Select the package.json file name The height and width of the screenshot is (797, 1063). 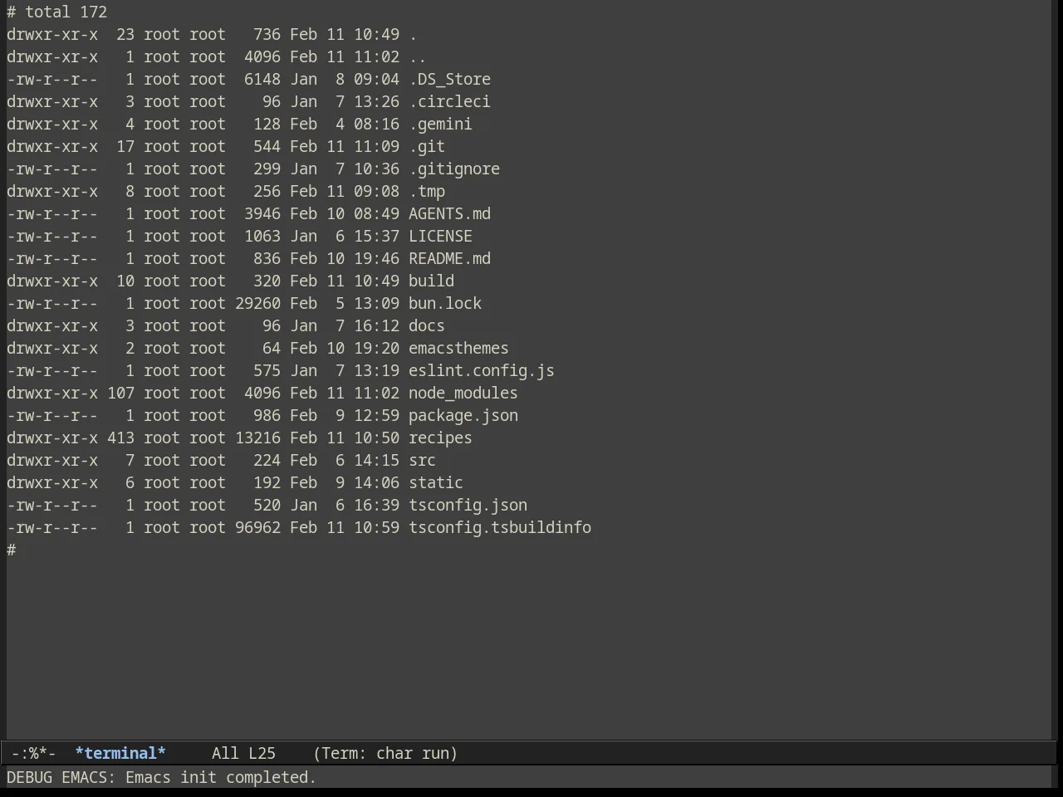click(463, 415)
